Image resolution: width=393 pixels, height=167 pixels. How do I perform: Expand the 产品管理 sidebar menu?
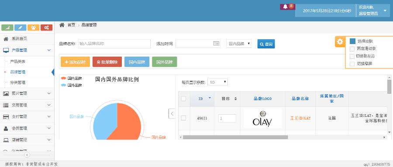pos(27,50)
